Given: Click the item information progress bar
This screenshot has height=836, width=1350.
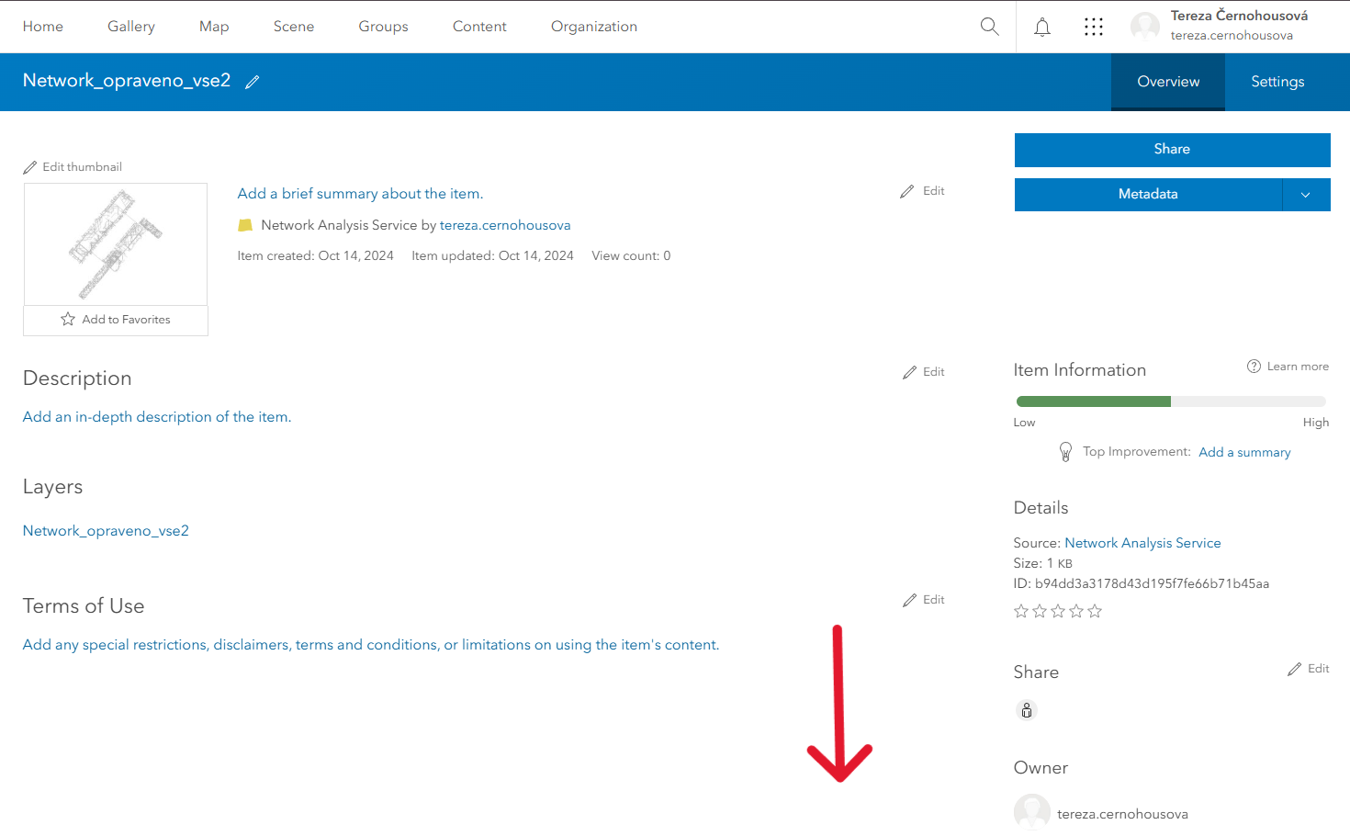Looking at the screenshot, I should pos(1171,401).
